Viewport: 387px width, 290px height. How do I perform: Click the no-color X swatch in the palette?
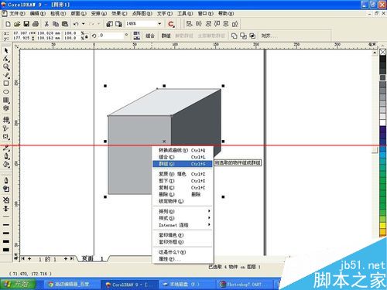point(382,53)
